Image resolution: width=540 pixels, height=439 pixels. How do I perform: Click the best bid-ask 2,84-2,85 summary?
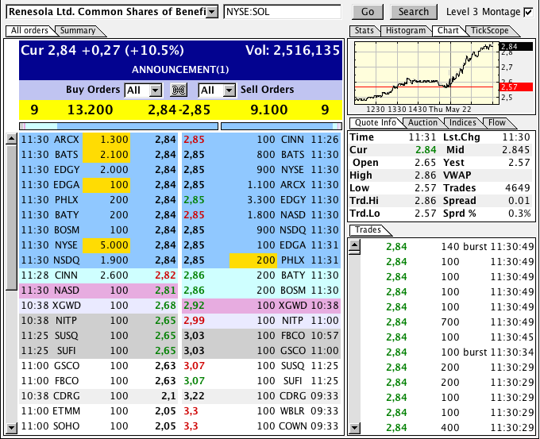click(x=179, y=110)
